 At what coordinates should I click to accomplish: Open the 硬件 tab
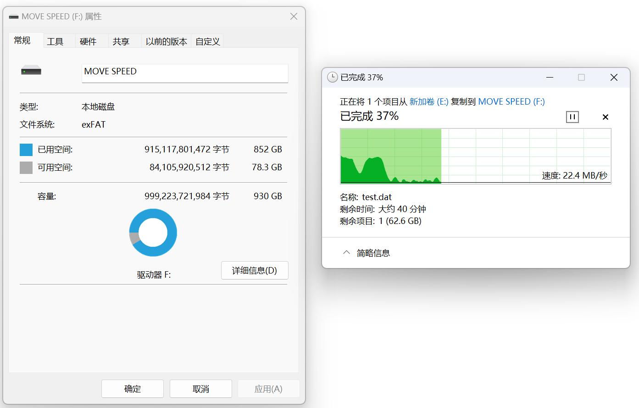(88, 41)
